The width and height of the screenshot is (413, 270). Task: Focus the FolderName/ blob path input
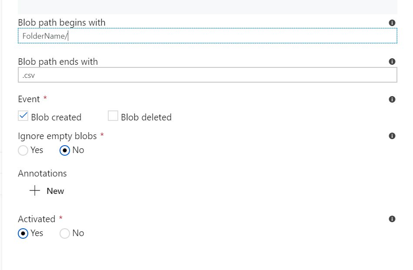point(207,36)
